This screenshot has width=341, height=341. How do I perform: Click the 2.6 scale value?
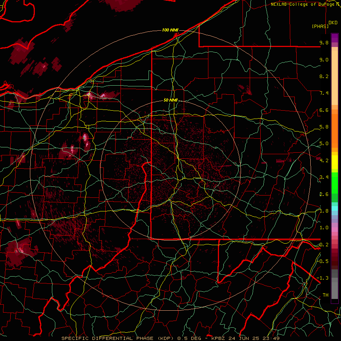pyautogui.click(x=324, y=194)
